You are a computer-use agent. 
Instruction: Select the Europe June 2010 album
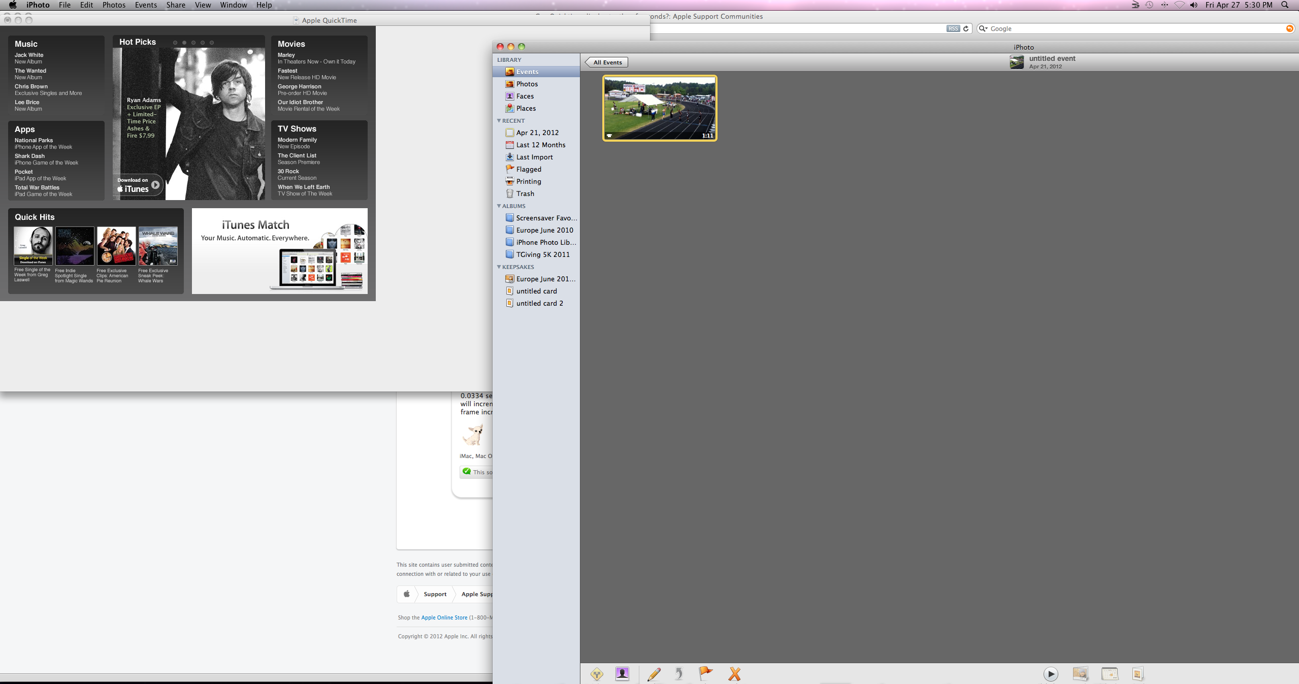(x=544, y=230)
